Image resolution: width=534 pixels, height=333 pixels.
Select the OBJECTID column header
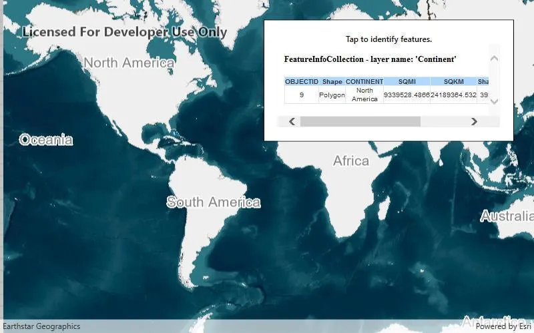click(x=302, y=81)
